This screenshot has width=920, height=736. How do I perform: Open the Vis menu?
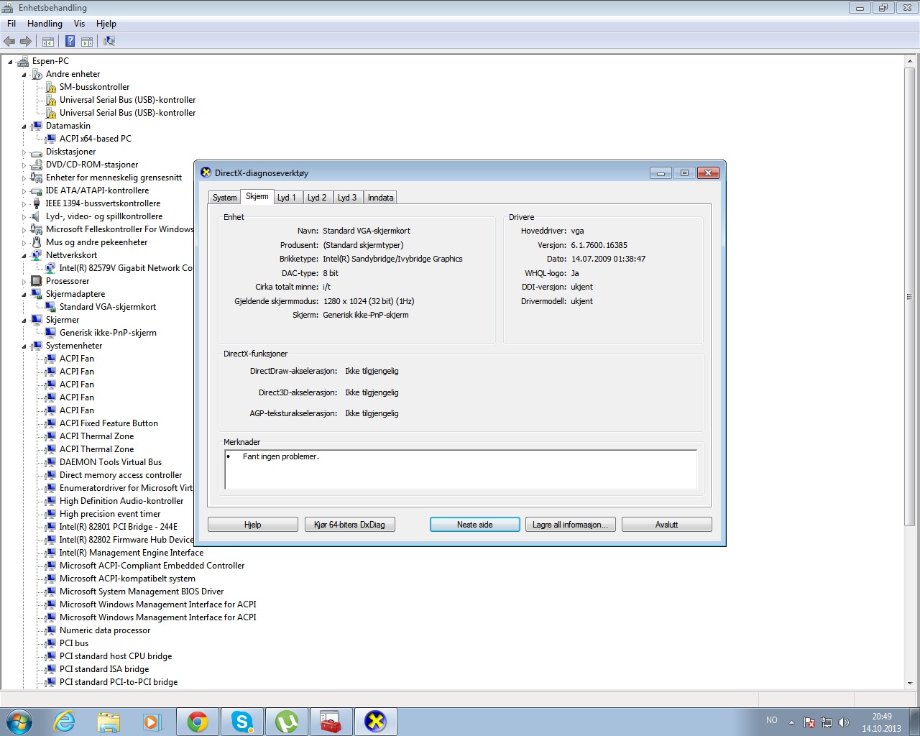79,24
